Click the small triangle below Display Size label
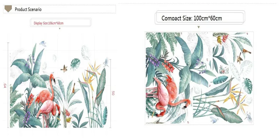Viewport: 279px width, 139px height. coord(60,28)
